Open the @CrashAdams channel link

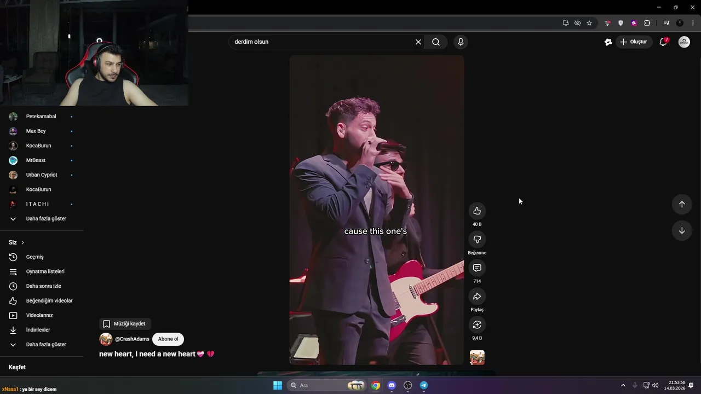132,339
